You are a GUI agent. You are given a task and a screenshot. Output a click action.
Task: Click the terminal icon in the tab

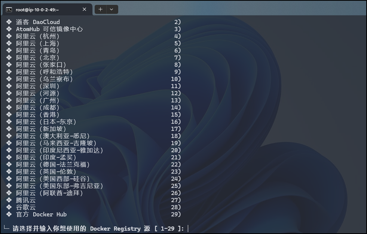point(9,10)
